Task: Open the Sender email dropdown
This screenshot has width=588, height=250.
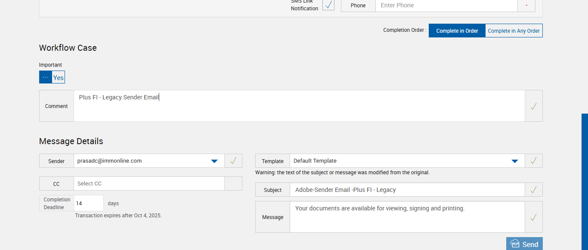Action: click(x=214, y=161)
